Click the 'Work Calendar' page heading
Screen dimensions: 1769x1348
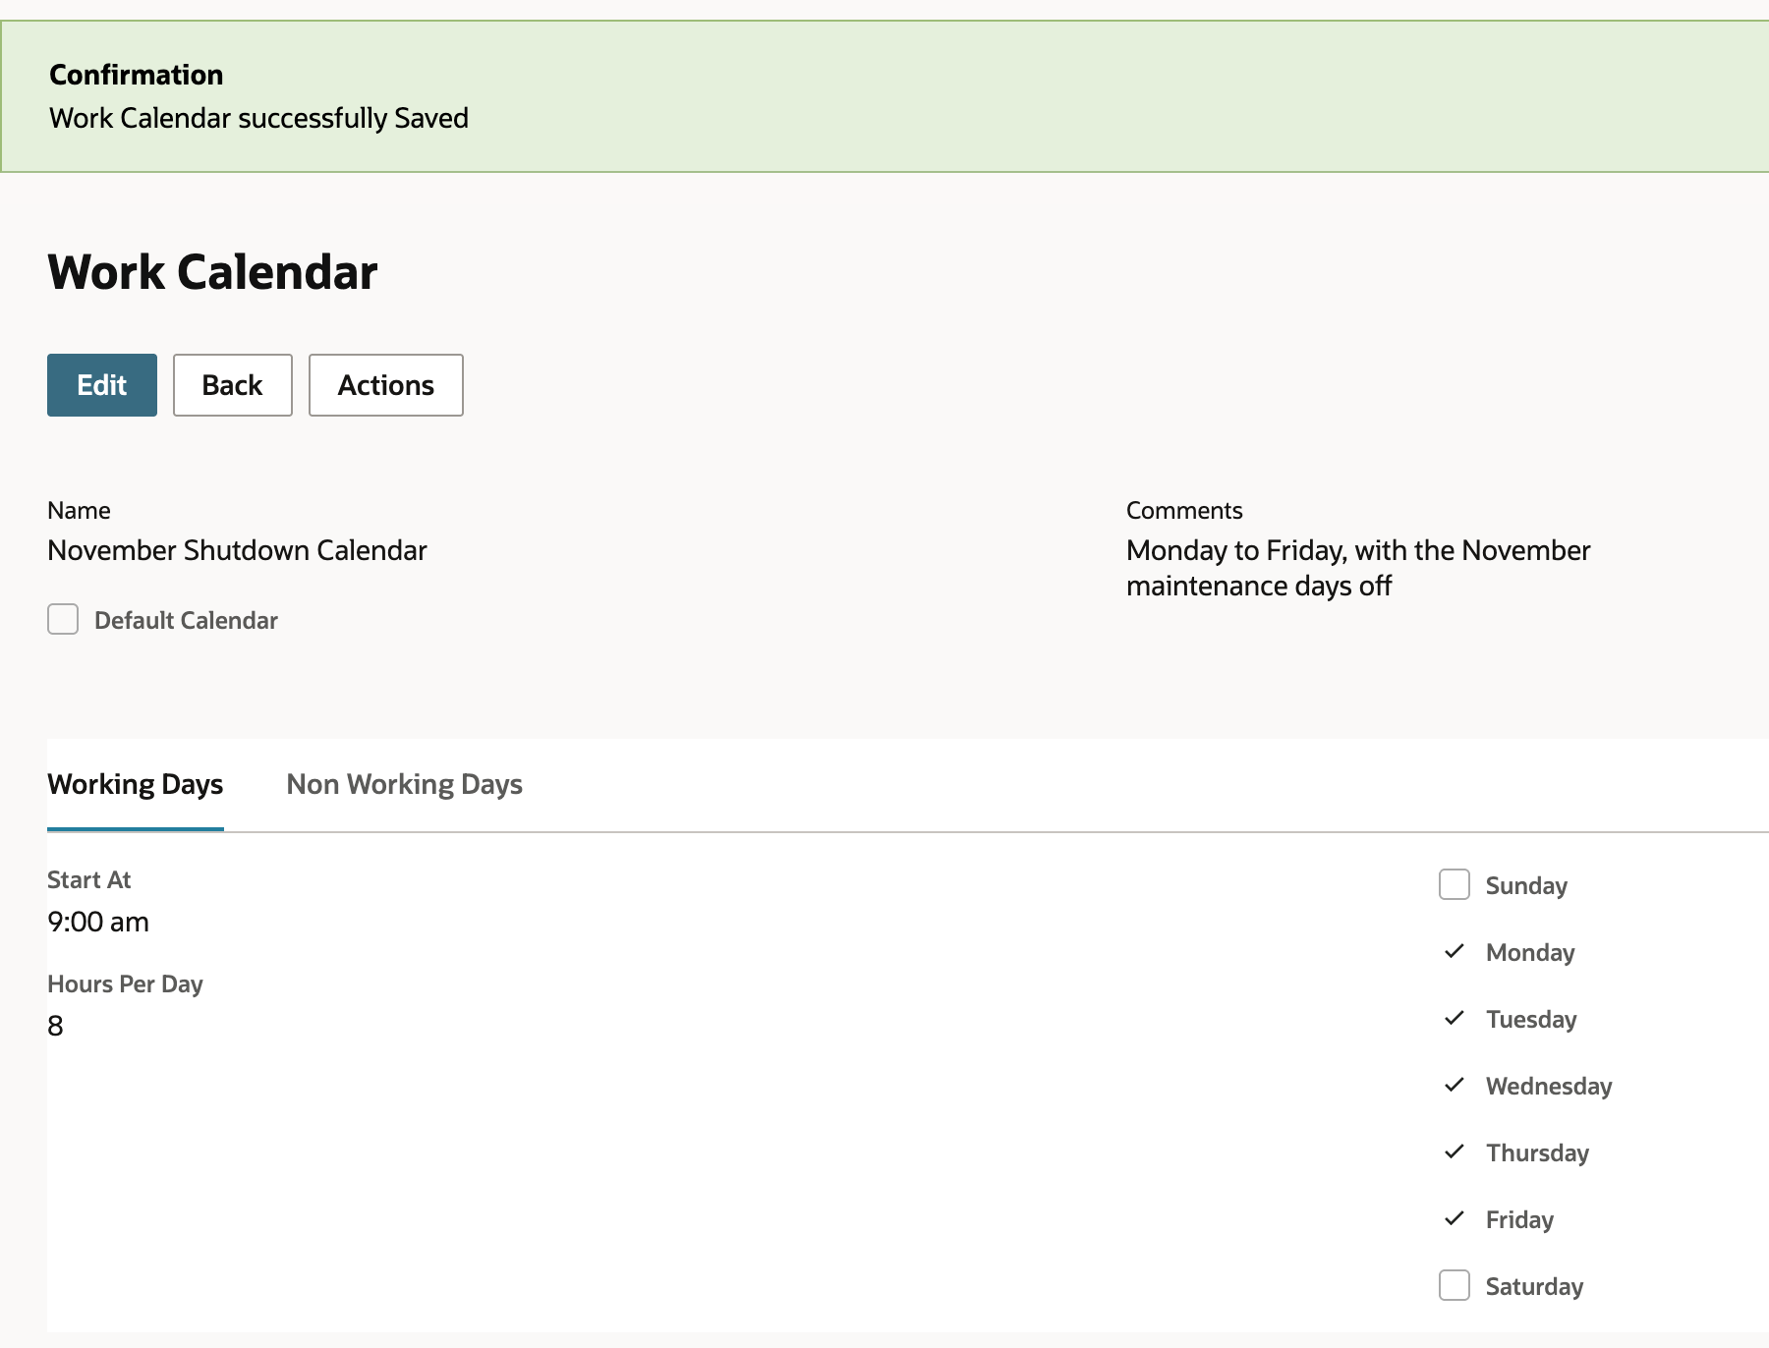[x=212, y=272]
